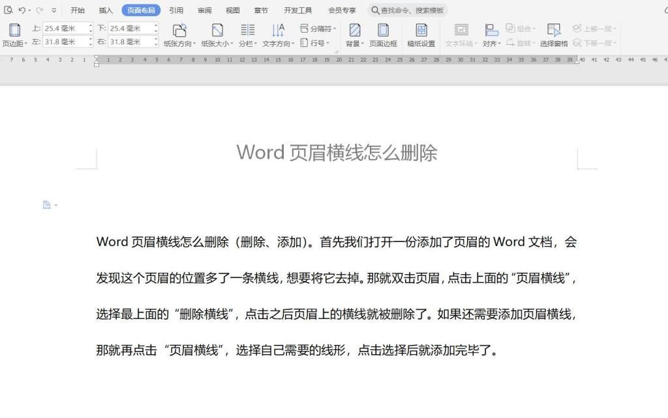668x418 pixels.
Task: Click the 页面边框 page border icon
Action: coord(383,30)
